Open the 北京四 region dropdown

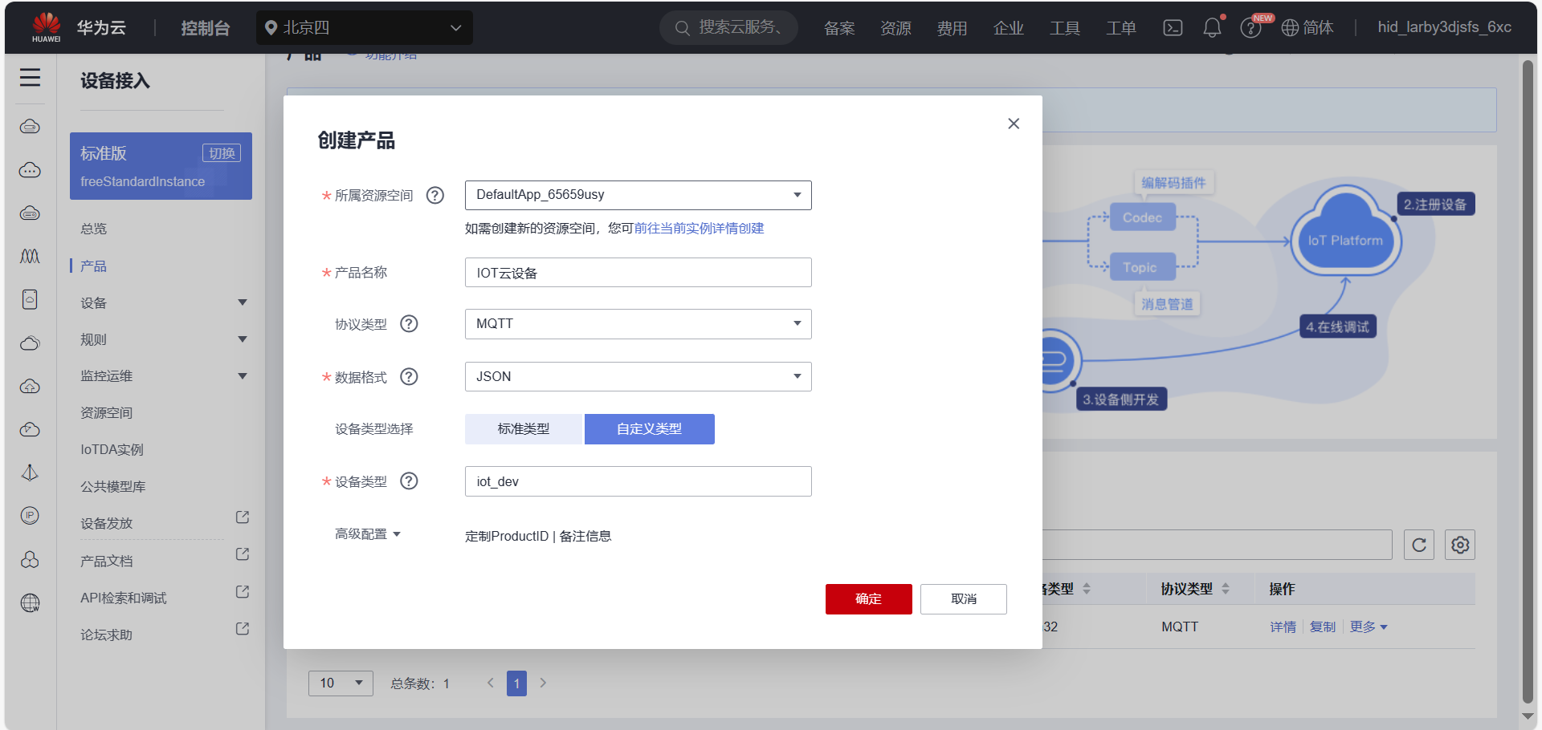pos(365,28)
